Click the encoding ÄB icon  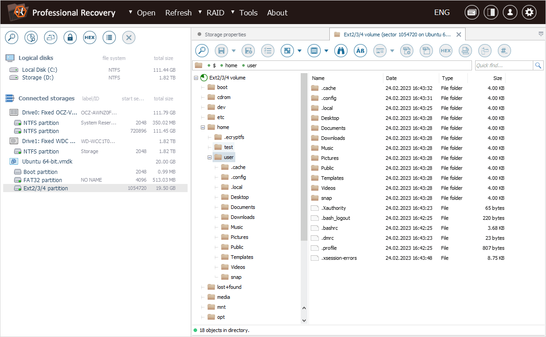point(360,51)
